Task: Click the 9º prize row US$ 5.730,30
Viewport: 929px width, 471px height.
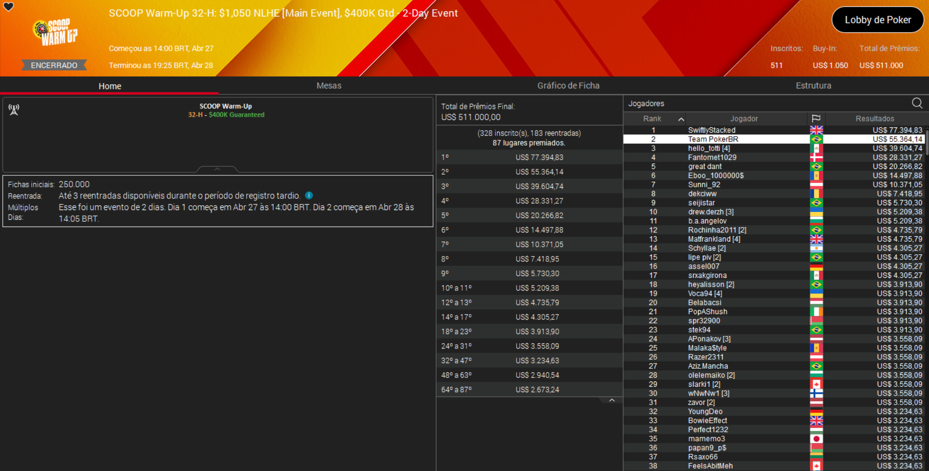Action: (x=529, y=273)
